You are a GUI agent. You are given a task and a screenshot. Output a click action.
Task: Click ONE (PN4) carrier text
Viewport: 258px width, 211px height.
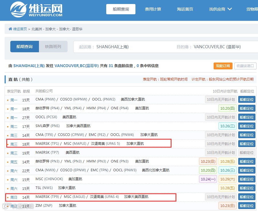(x=120, y=108)
